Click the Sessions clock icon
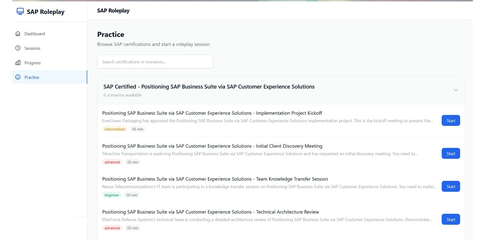The image size is (485, 240). point(18,48)
